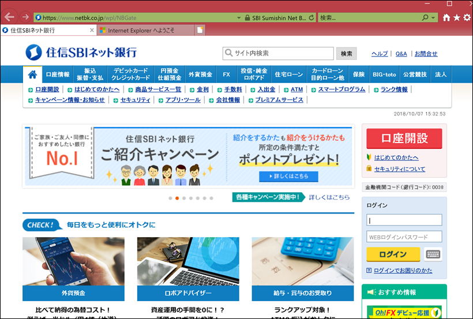Click the browser Back arrow button
The height and width of the screenshot is (319, 473).
pyautogui.click(x=10, y=17)
